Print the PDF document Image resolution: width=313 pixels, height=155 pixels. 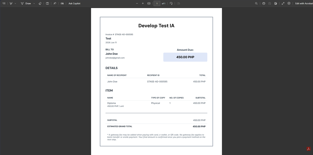(264, 3)
